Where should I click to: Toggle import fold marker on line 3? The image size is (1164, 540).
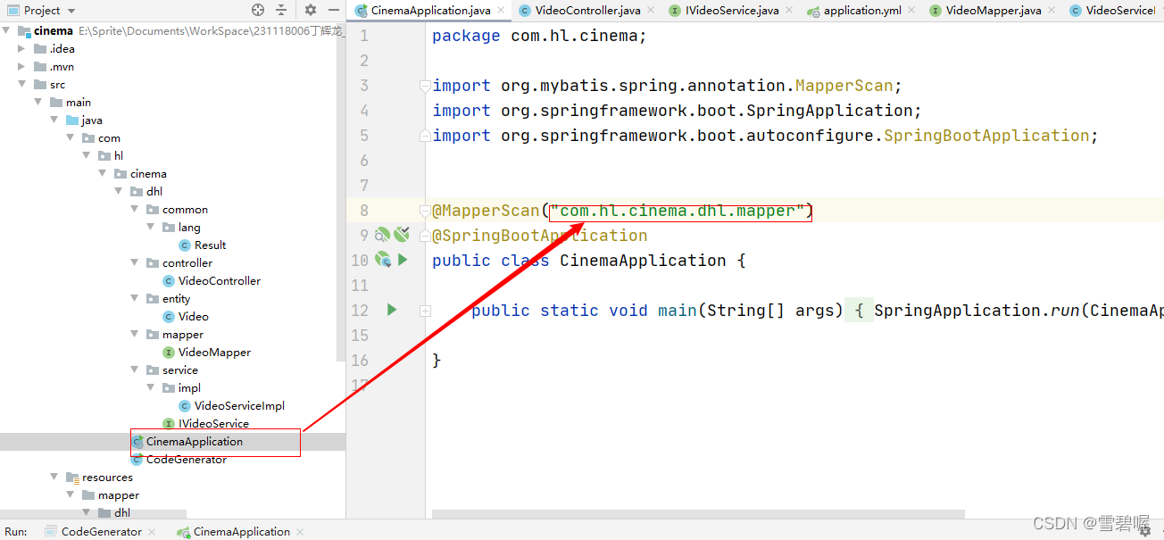point(425,86)
